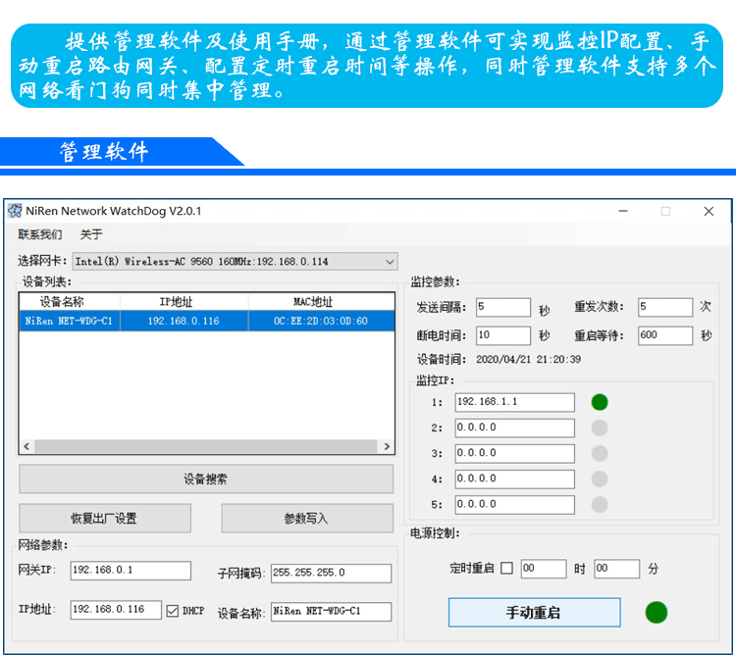Expand the 选择网卡 network adapter dropdown
Viewport: 736px width, 655px height.
pyautogui.click(x=235, y=262)
